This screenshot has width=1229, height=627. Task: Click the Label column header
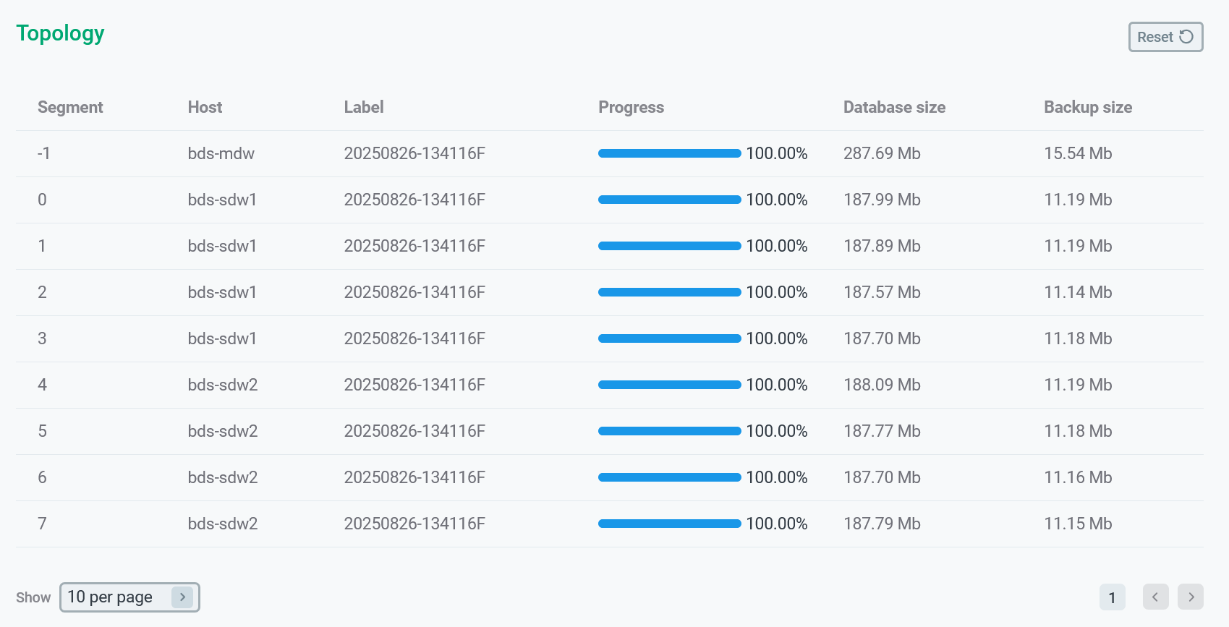364,107
